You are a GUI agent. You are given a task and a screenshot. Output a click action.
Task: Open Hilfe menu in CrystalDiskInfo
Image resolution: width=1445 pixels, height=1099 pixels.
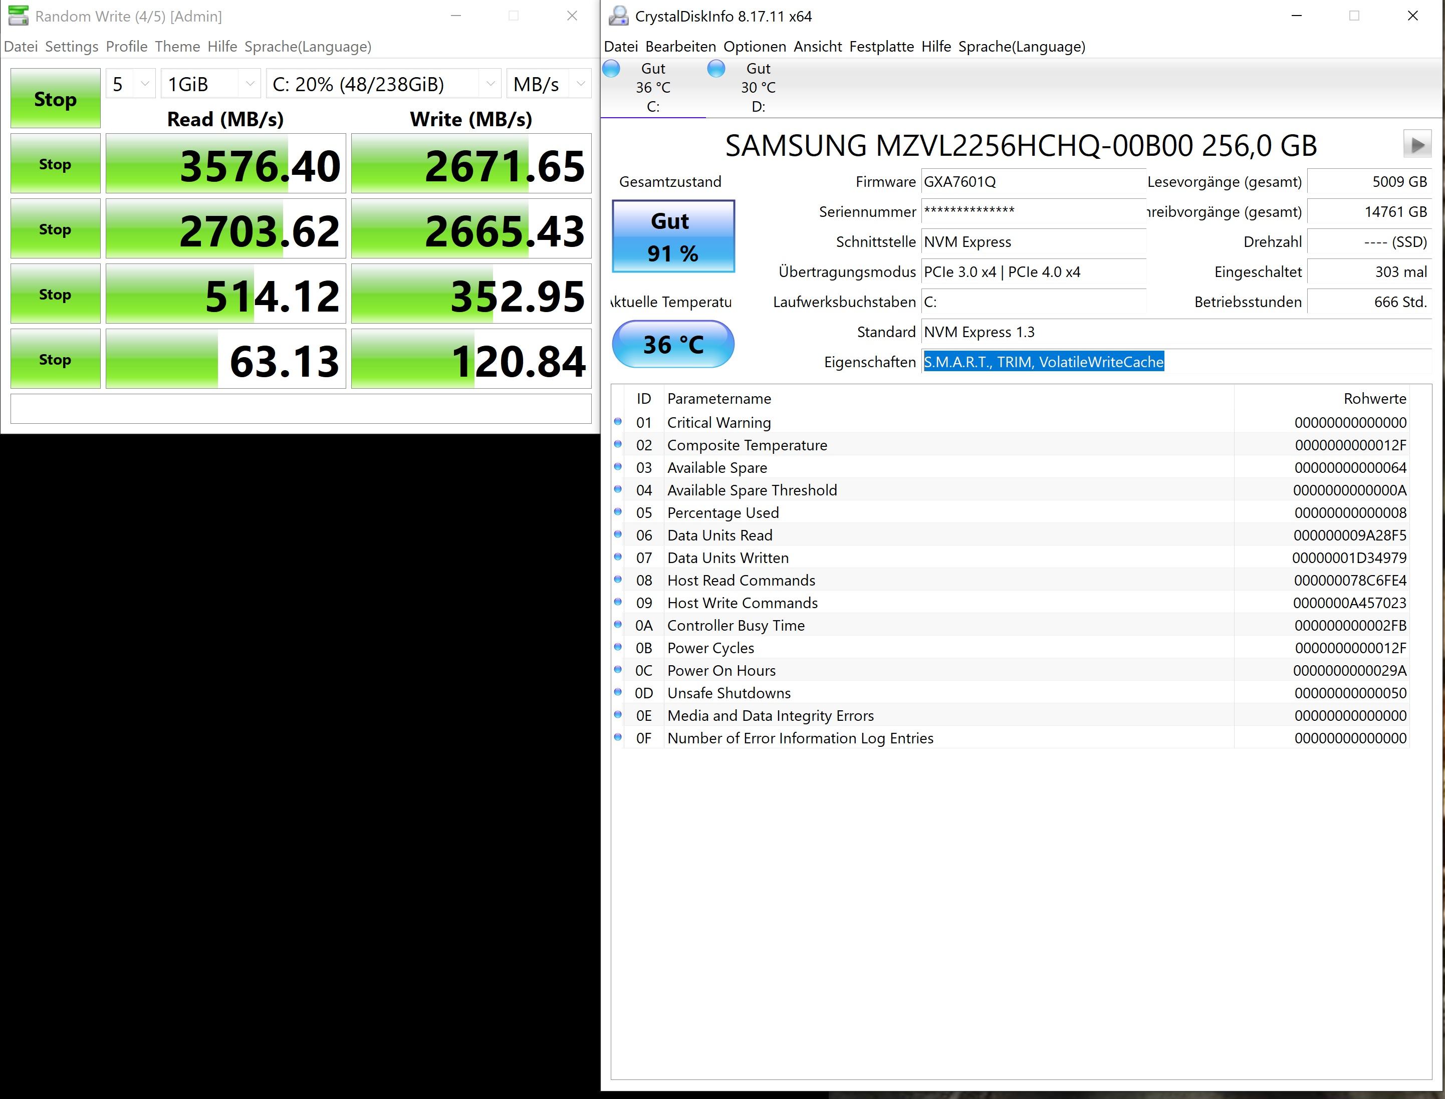point(936,47)
